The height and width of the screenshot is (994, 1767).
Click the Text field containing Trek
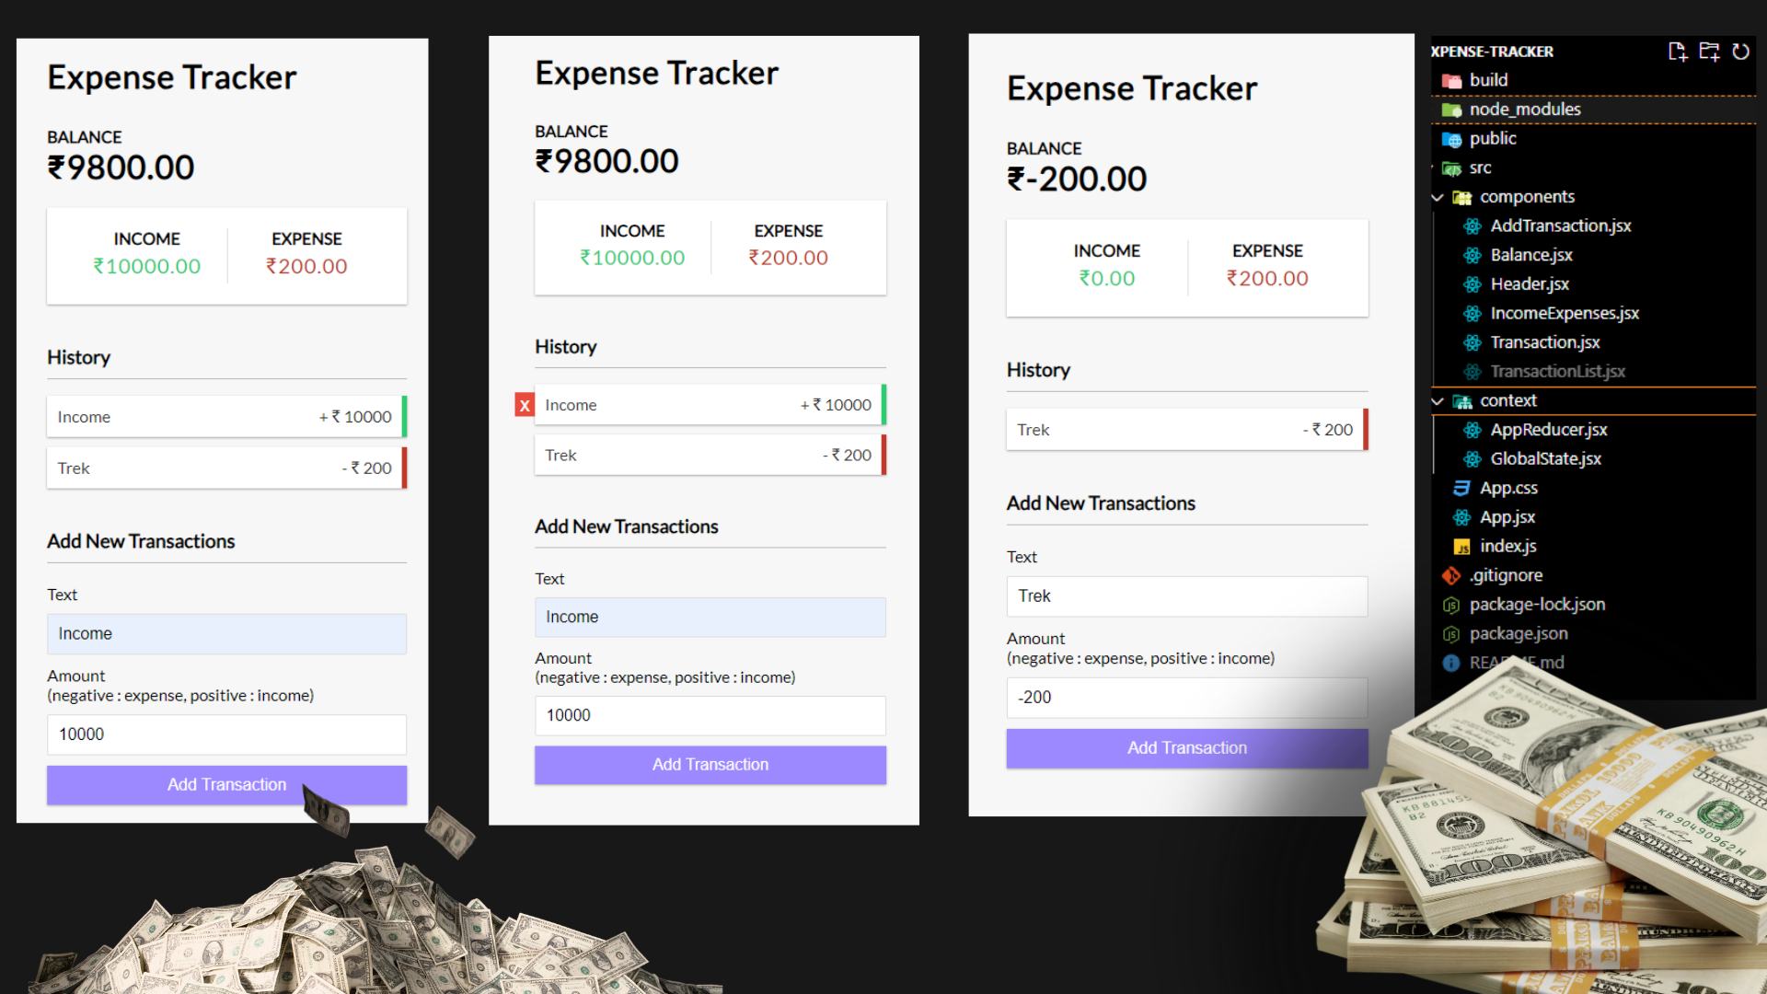pos(1187,596)
